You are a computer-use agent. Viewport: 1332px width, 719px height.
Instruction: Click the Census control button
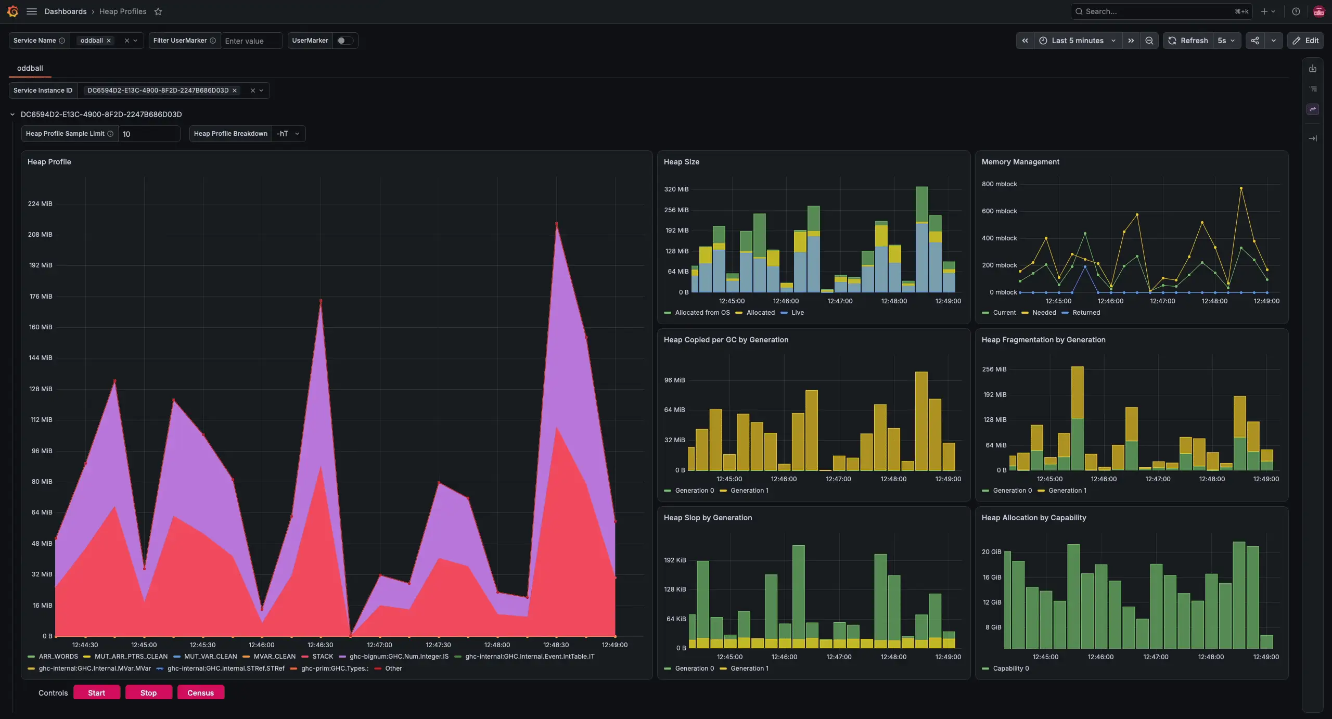click(x=201, y=692)
